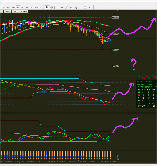Select the M15 timeframe
Image resolution: width=157 pixels, height=166 pixels.
(13, 7)
